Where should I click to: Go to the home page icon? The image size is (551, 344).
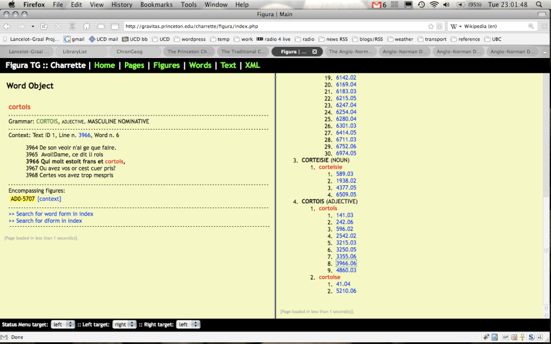pyautogui.click(x=86, y=26)
